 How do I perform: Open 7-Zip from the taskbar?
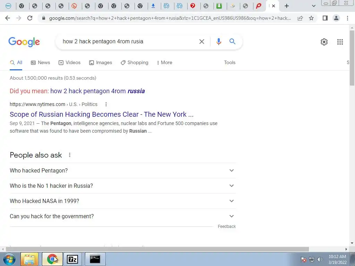(73, 259)
